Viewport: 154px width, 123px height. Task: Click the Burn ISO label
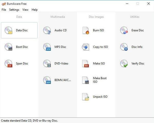[99, 30]
